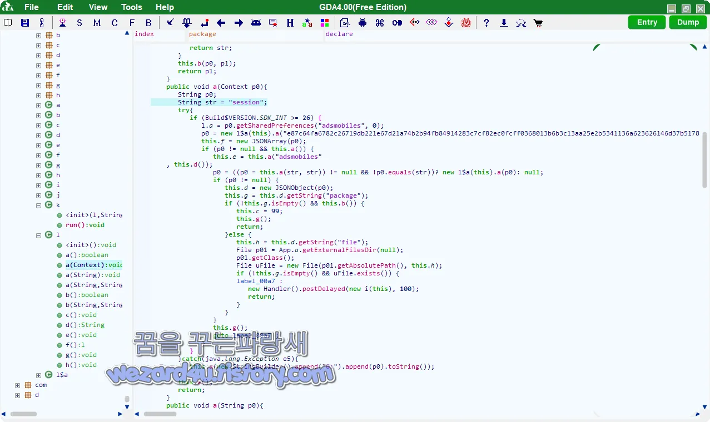710x422 pixels.
Task: Click the code pane vertical scrollbar thumb
Action: pyautogui.click(x=705, y=160)
